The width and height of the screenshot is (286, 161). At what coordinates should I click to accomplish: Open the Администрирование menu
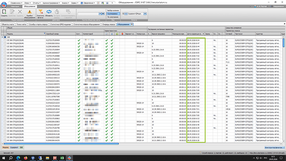(51, 3)
